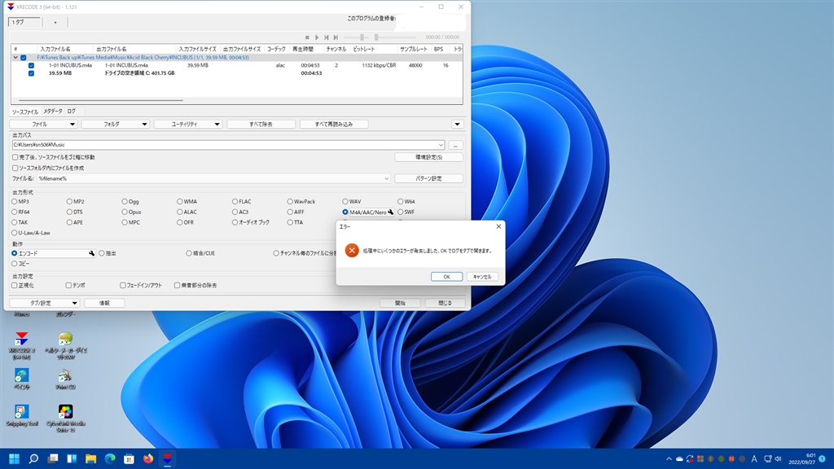
Task: Open the ファイル dropdown button
Action: 44,124
